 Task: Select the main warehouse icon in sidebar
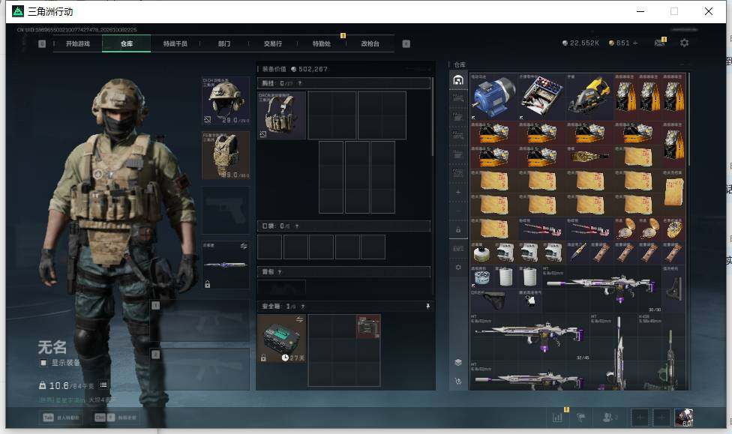[458, 80]
